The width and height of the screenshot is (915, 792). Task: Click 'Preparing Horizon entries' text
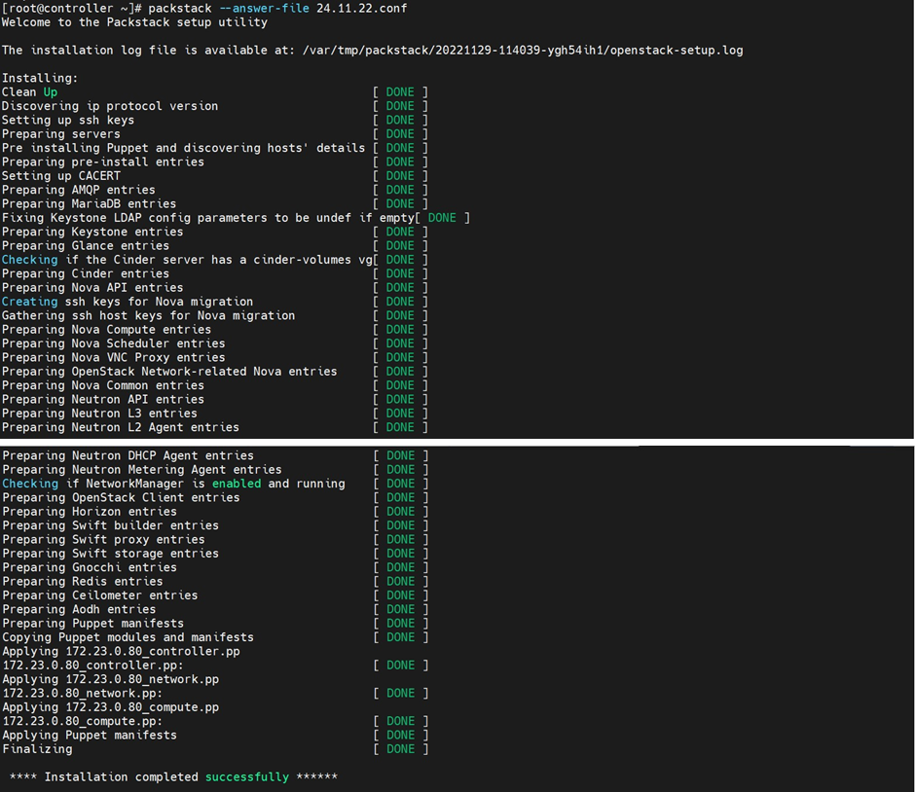(x=90, y=512)
